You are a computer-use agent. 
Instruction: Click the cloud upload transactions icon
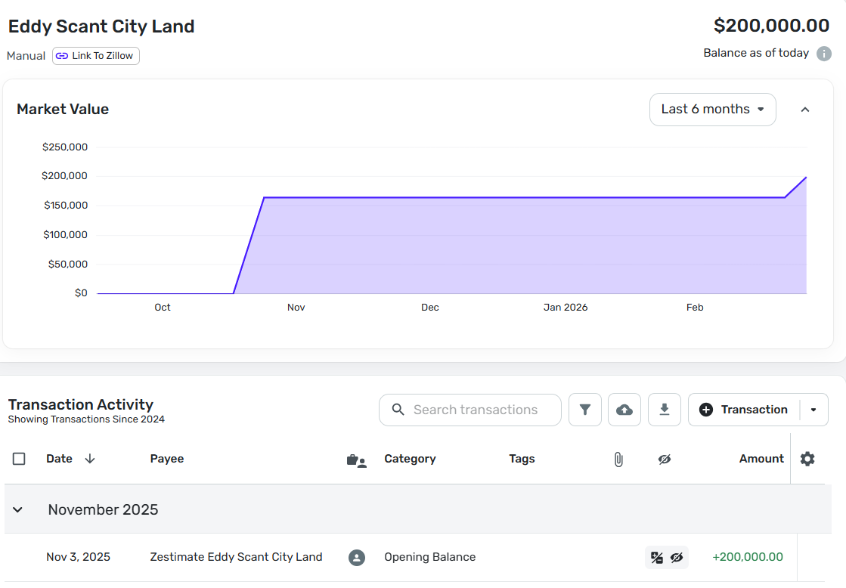[624, 410]
